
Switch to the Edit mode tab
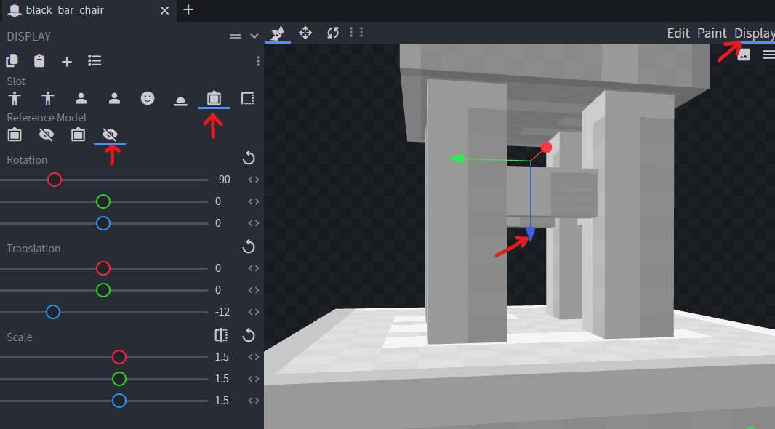(x=678, y=33)
